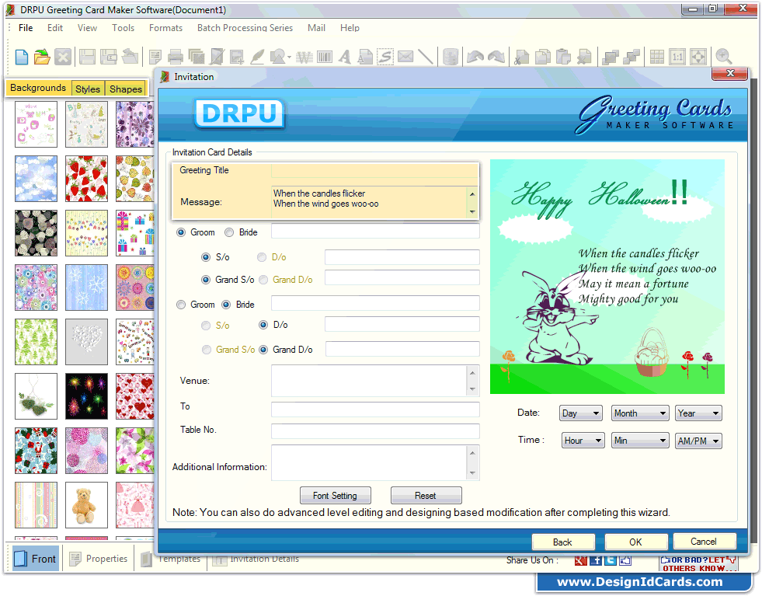Click the Cancel button
Screen dimensions: 762x596
705,541
